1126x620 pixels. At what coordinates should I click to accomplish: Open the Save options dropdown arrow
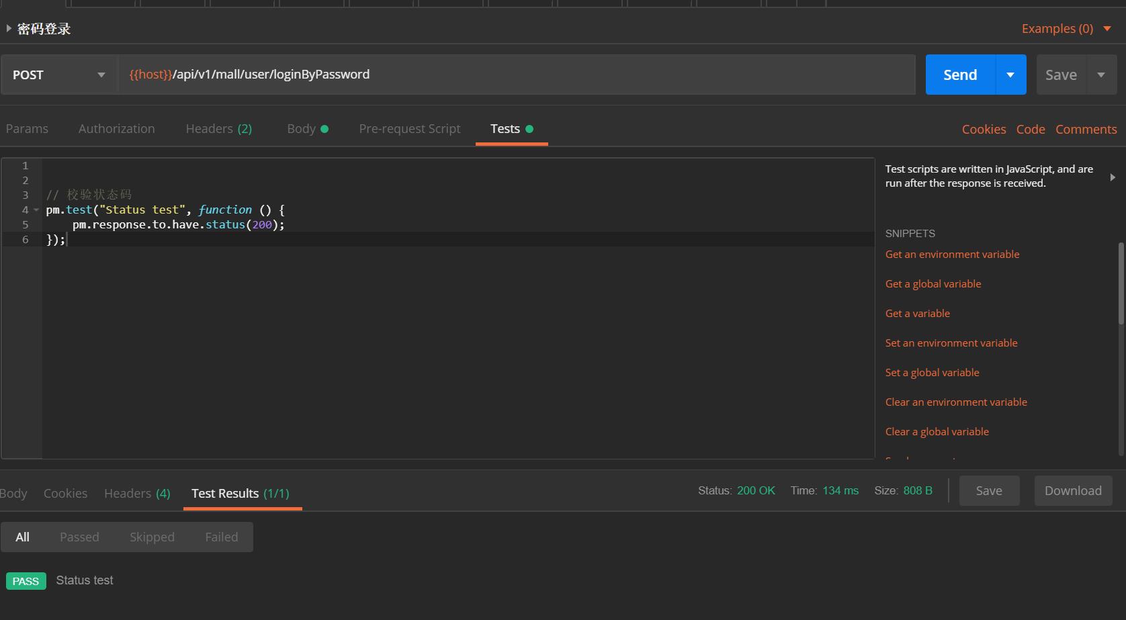[x=1101, y=75]
